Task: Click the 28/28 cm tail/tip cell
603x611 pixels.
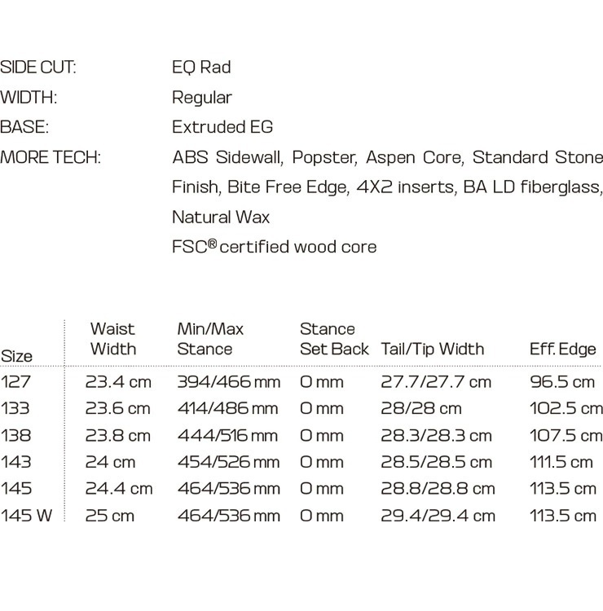Action: (x=421, y=408)
